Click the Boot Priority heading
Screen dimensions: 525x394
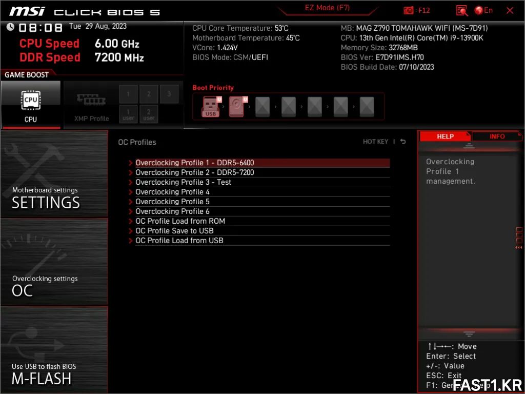point(213,88)
